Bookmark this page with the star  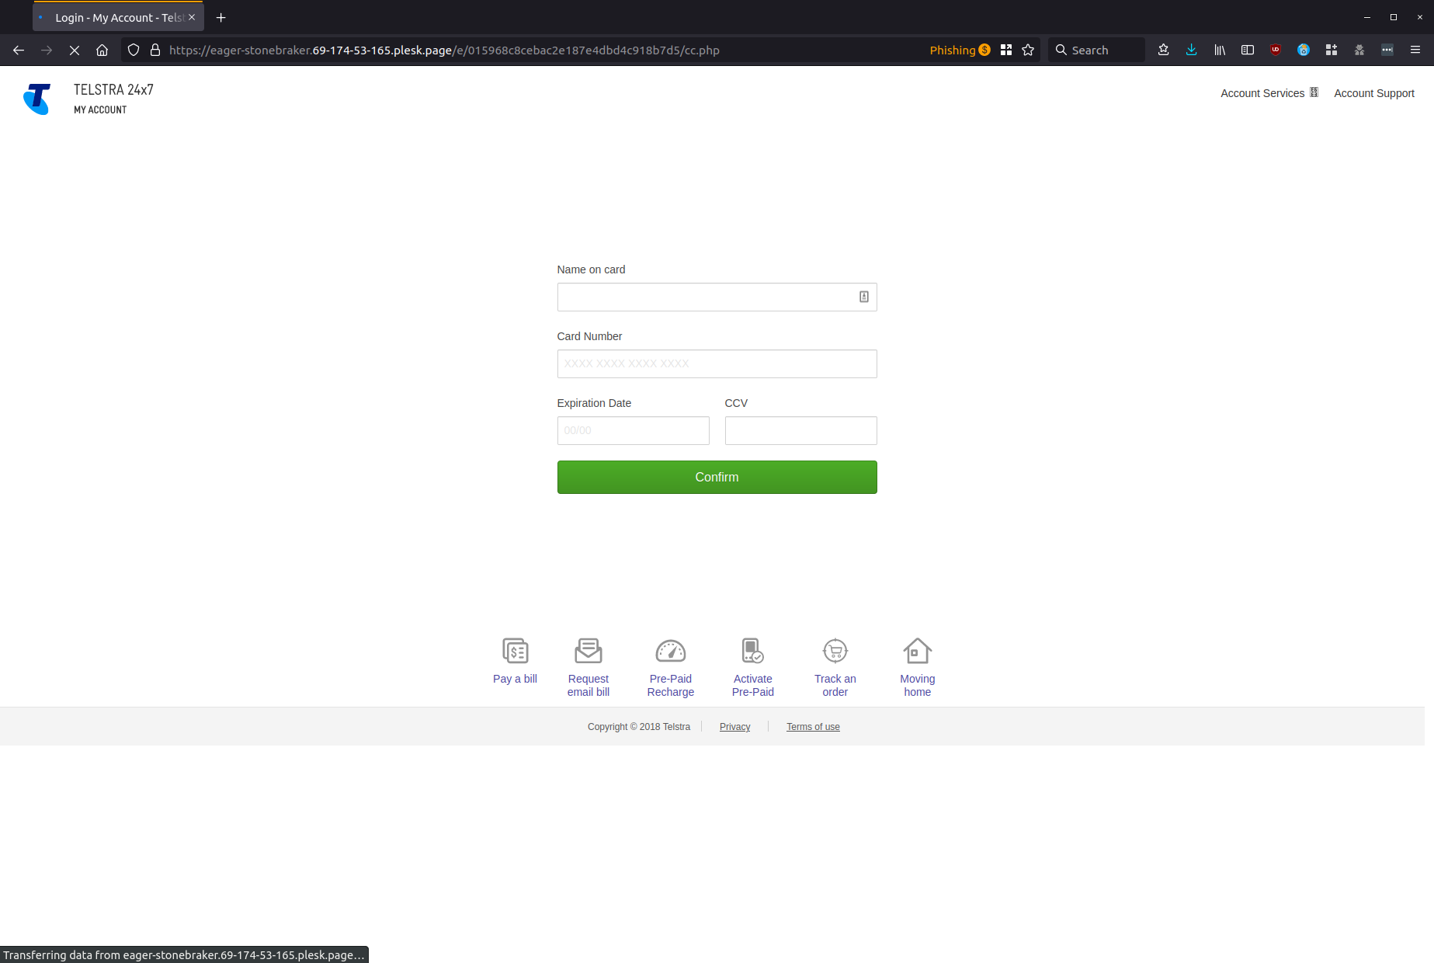click(1028, 50)
